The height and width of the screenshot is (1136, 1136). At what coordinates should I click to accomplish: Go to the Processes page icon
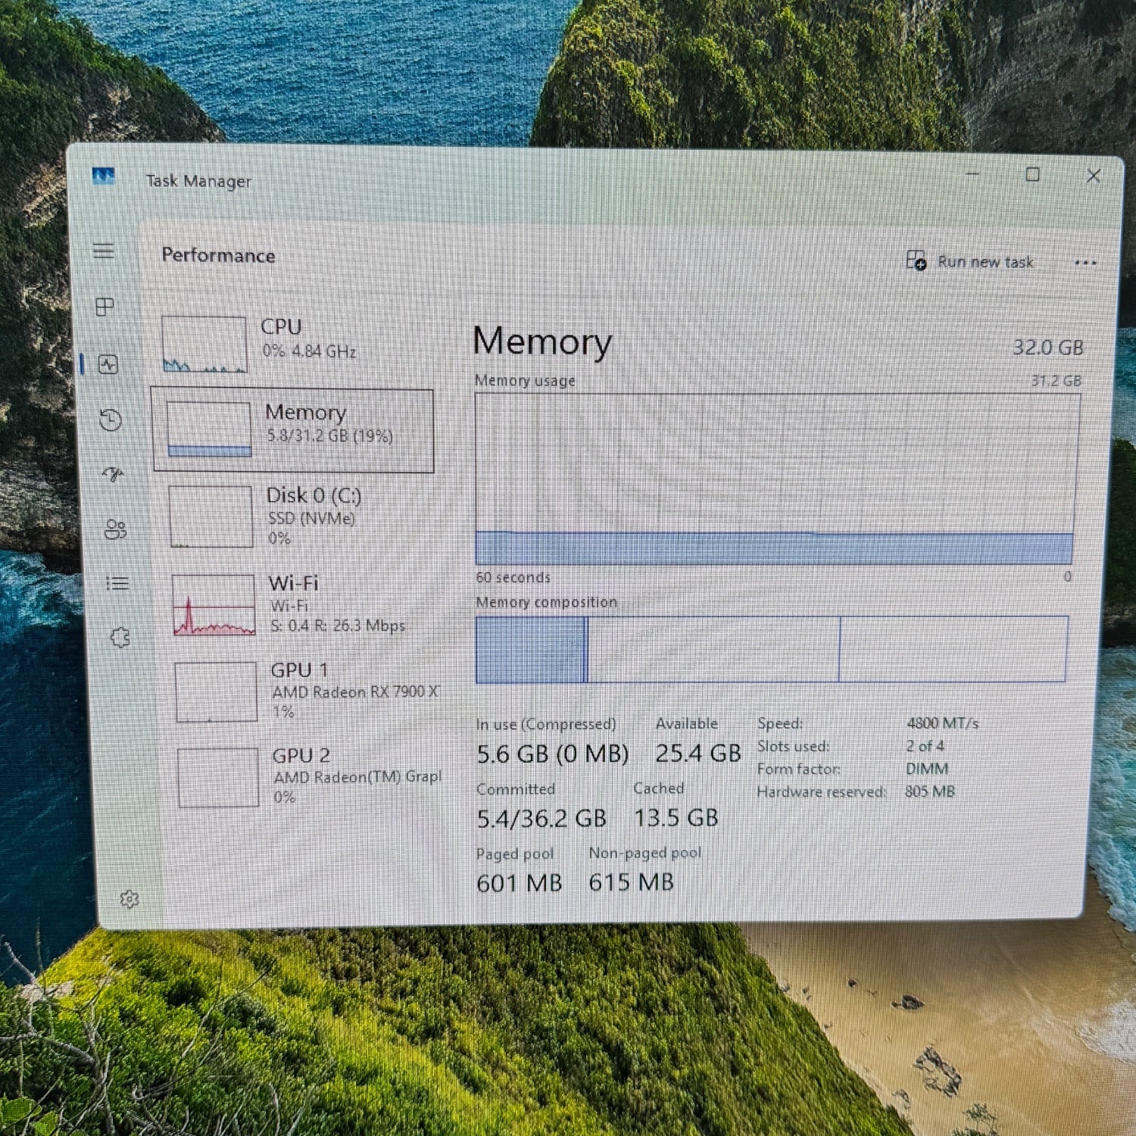click(x=105, y=306)
